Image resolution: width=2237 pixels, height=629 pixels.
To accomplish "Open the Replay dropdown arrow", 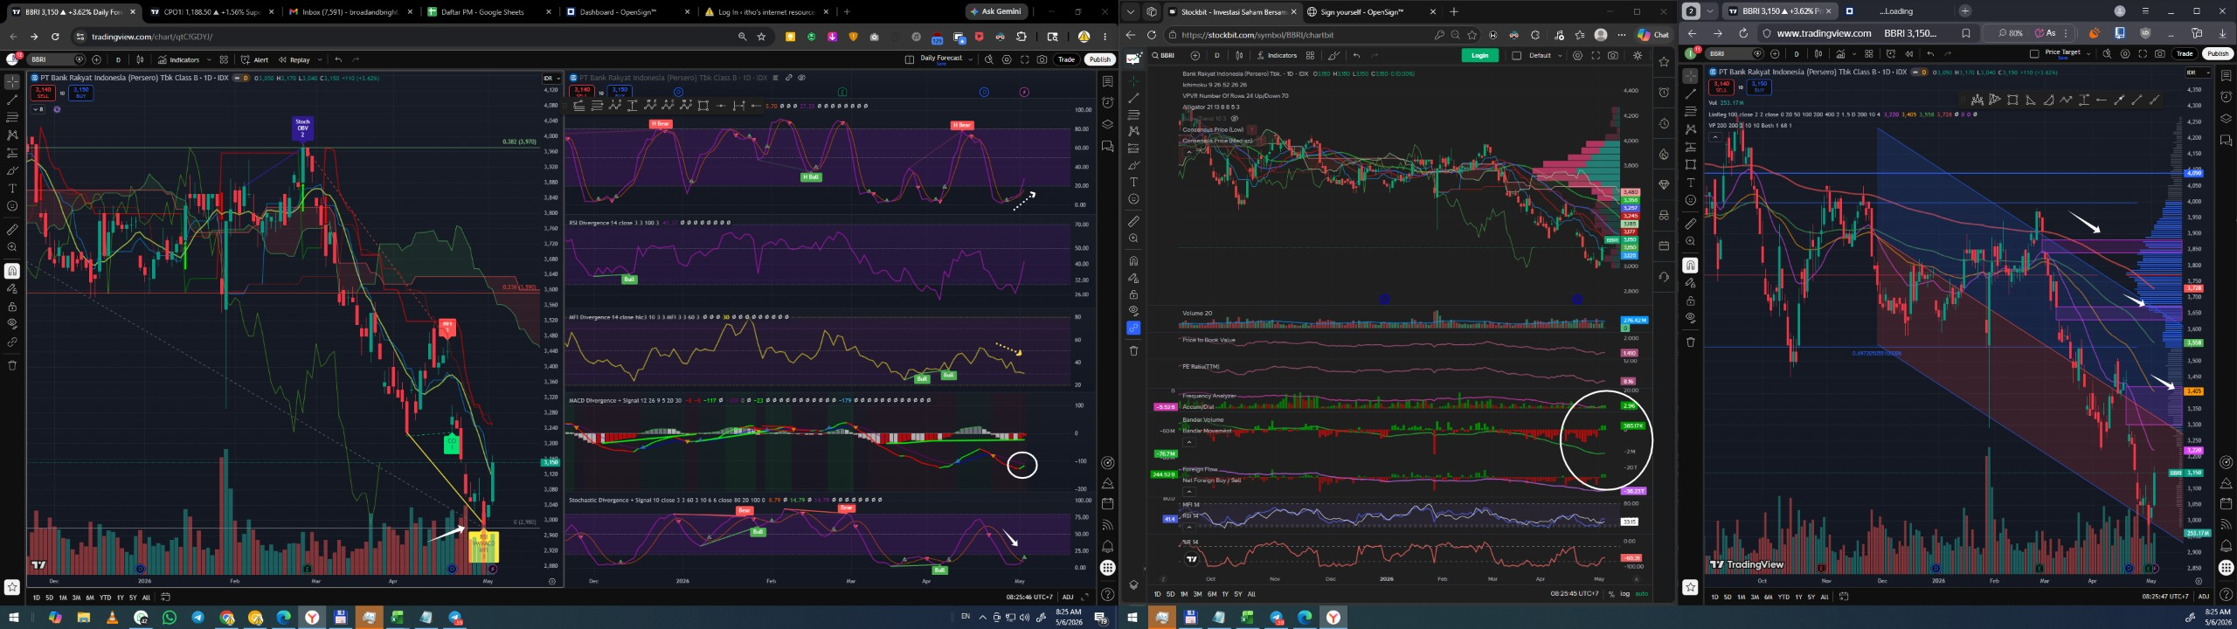I will 320,59.
